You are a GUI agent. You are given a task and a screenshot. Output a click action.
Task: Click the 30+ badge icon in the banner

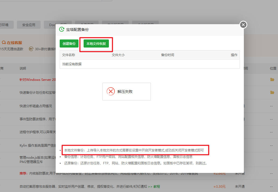(x=31, y=49)
